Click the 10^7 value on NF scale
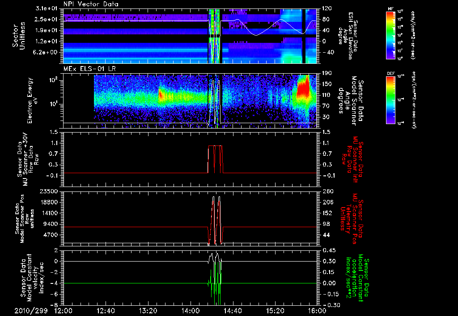 click(400, 51)
